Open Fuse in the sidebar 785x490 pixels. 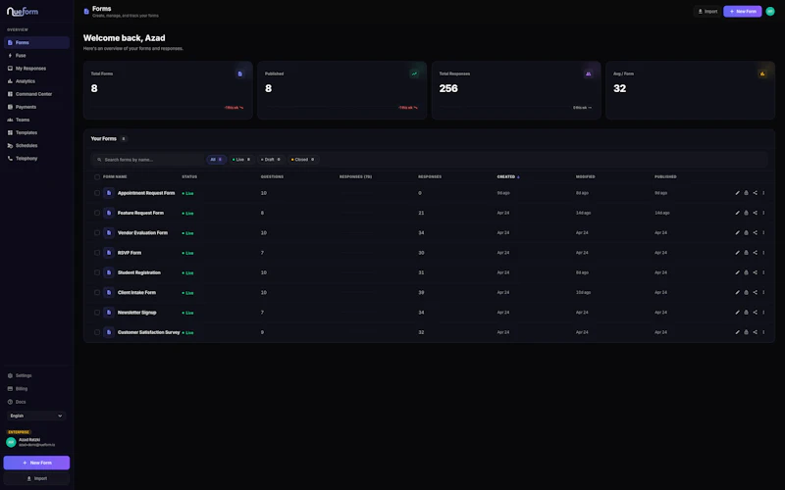[x=36, y=56]
